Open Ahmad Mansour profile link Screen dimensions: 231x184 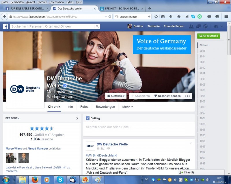(x=38, y=148)
